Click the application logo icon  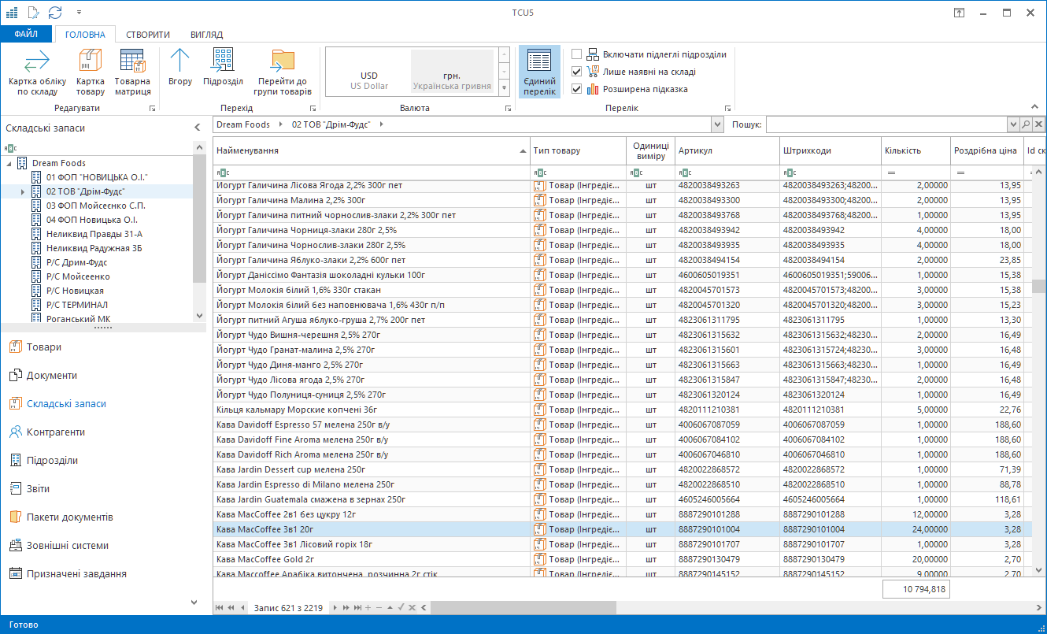pos(12,12)
